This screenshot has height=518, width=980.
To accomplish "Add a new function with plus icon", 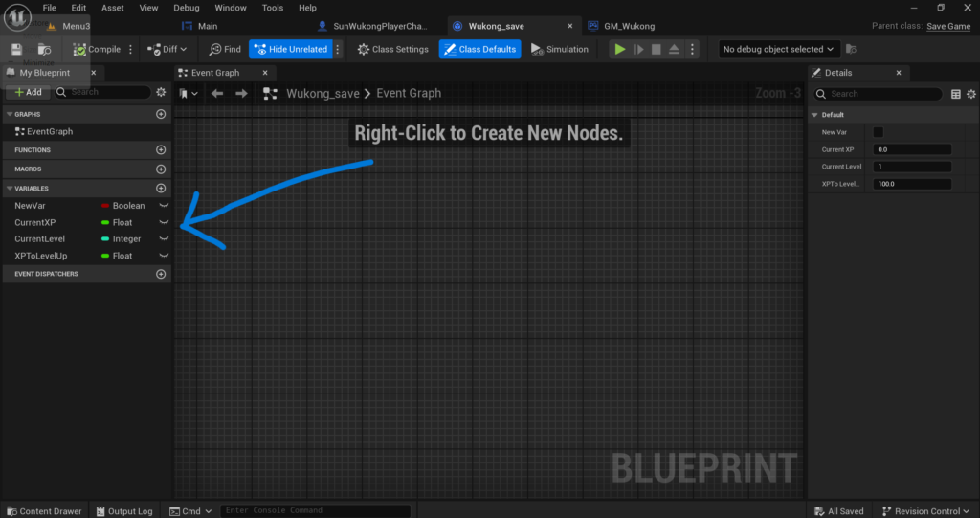I will pos(161,150).
